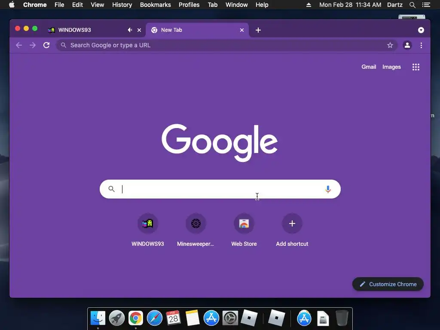440x330 pixels.
Task: Open the Gmail link
Action: pyautogui.click(x=369, y=67)
